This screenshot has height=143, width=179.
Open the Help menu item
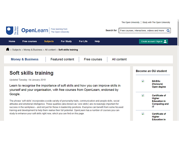pyautogui.click(x=97, y=41)
